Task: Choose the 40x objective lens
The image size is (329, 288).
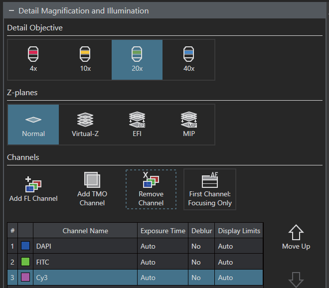Action: point(189,59)
